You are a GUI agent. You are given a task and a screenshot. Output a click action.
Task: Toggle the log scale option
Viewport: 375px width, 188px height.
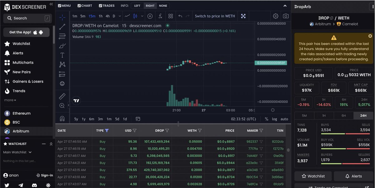(x=274, y=119)
